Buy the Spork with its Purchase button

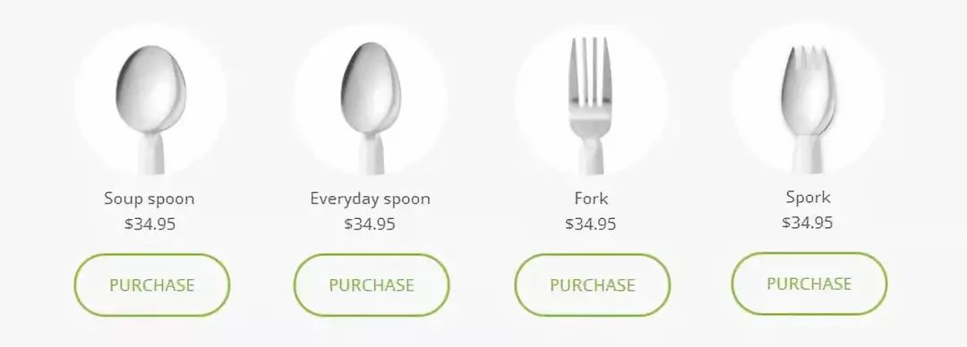pos(809,284)
